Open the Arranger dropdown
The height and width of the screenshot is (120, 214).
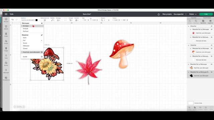click(71, 20)
